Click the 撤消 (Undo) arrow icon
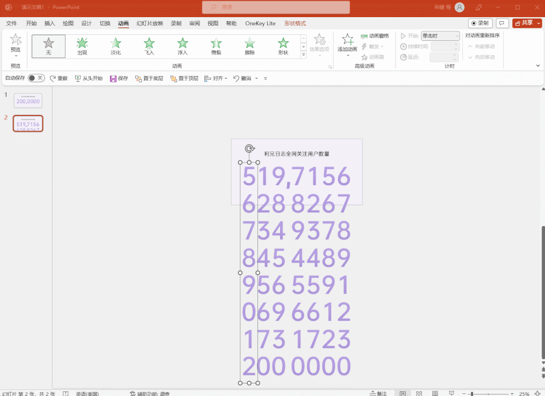 point(236,78)
